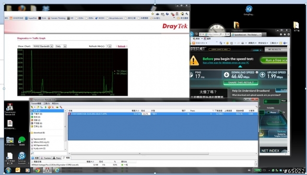The height and width of the screenshot is (175, 307).
Task: Open the SuperDisk bookmark
Action: click(31, 18)
